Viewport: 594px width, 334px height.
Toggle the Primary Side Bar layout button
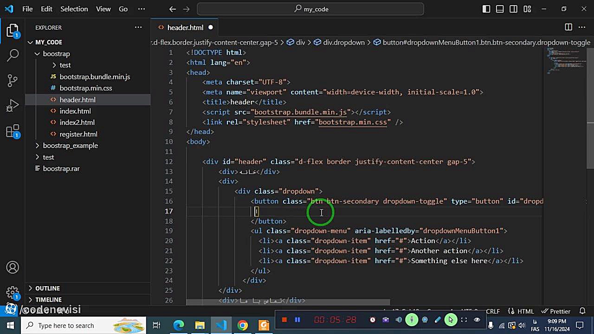tap(486, 9)
